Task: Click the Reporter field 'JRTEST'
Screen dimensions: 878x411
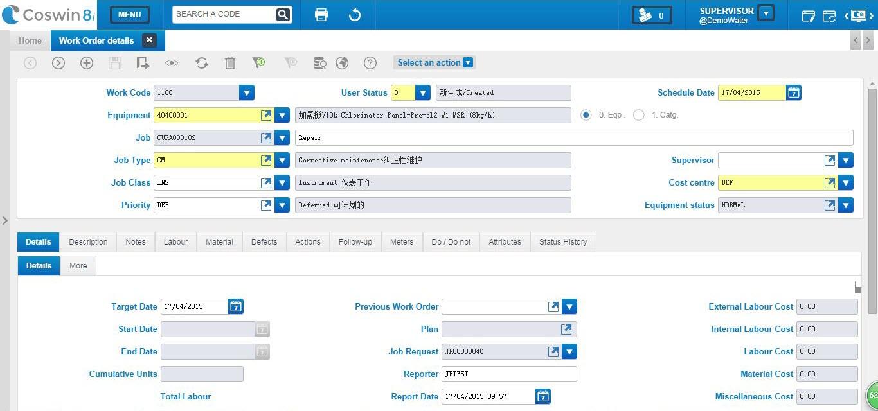Action: point(509,374)
